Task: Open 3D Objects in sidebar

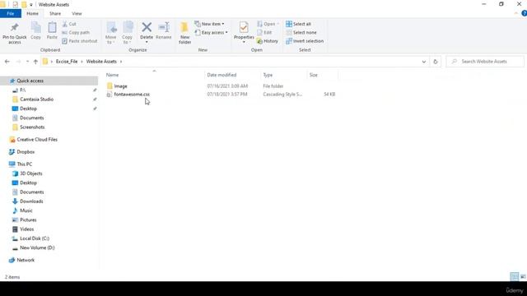Action: (x=31, y=173)
